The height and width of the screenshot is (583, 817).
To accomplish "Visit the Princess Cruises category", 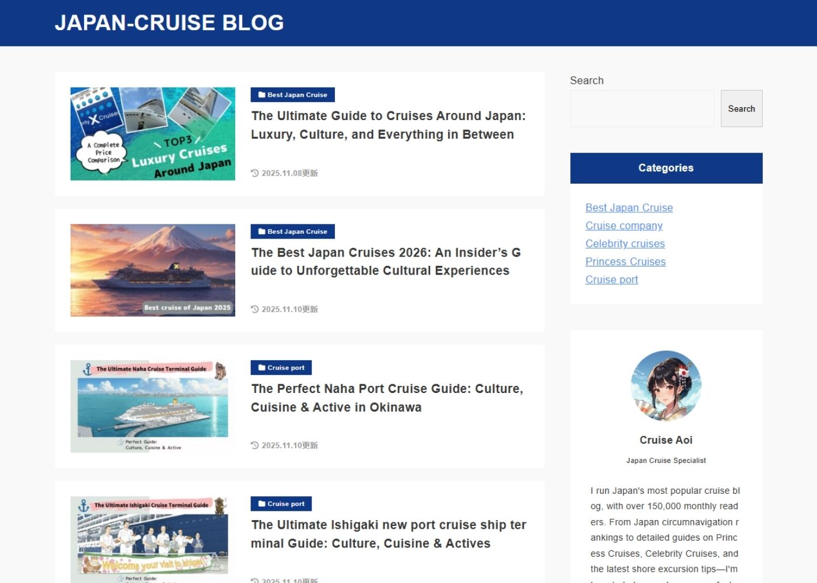I will (x=626, y=262).
